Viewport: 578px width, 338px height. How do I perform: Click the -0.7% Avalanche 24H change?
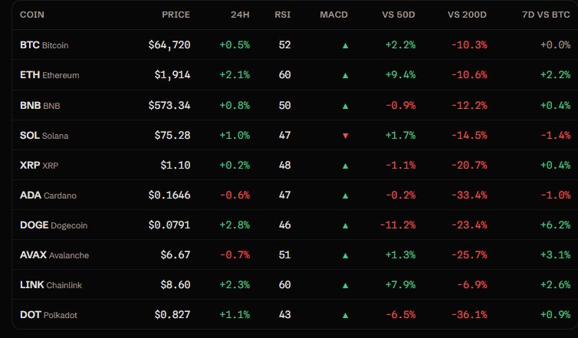pos(235,254)
